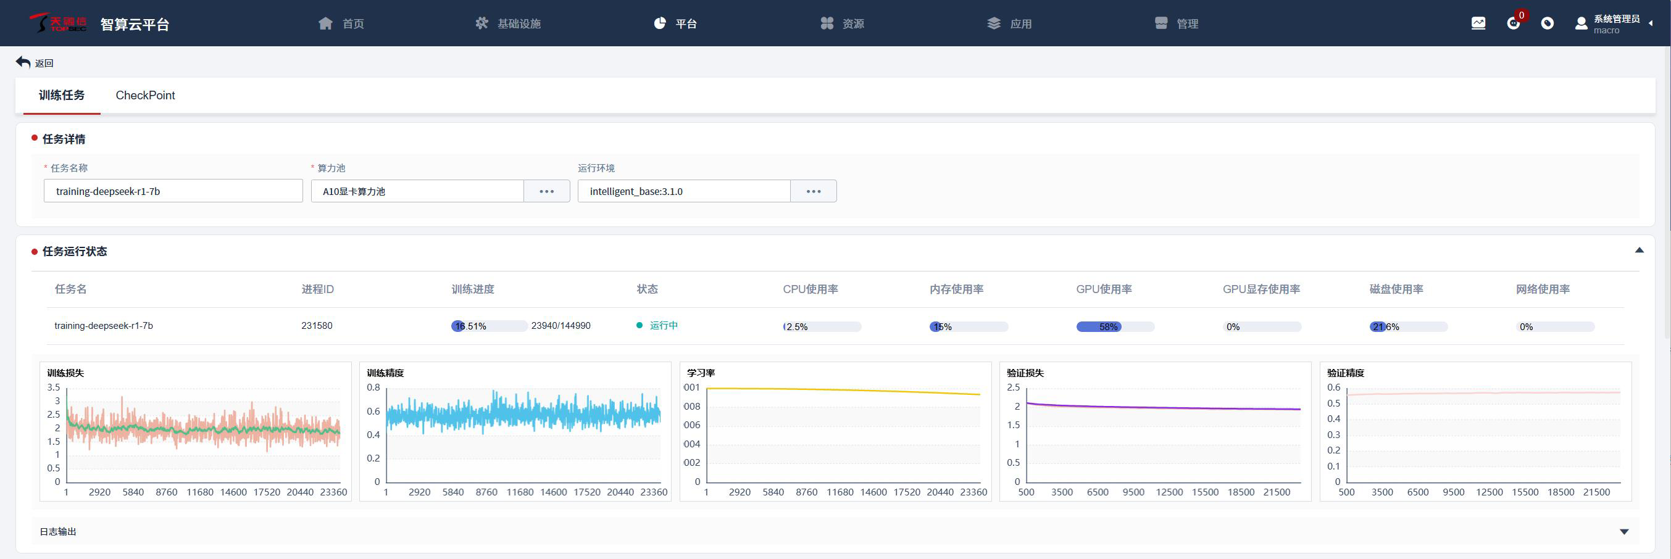
Task: Click the 任务名称 input field
Action: [173, 191]
